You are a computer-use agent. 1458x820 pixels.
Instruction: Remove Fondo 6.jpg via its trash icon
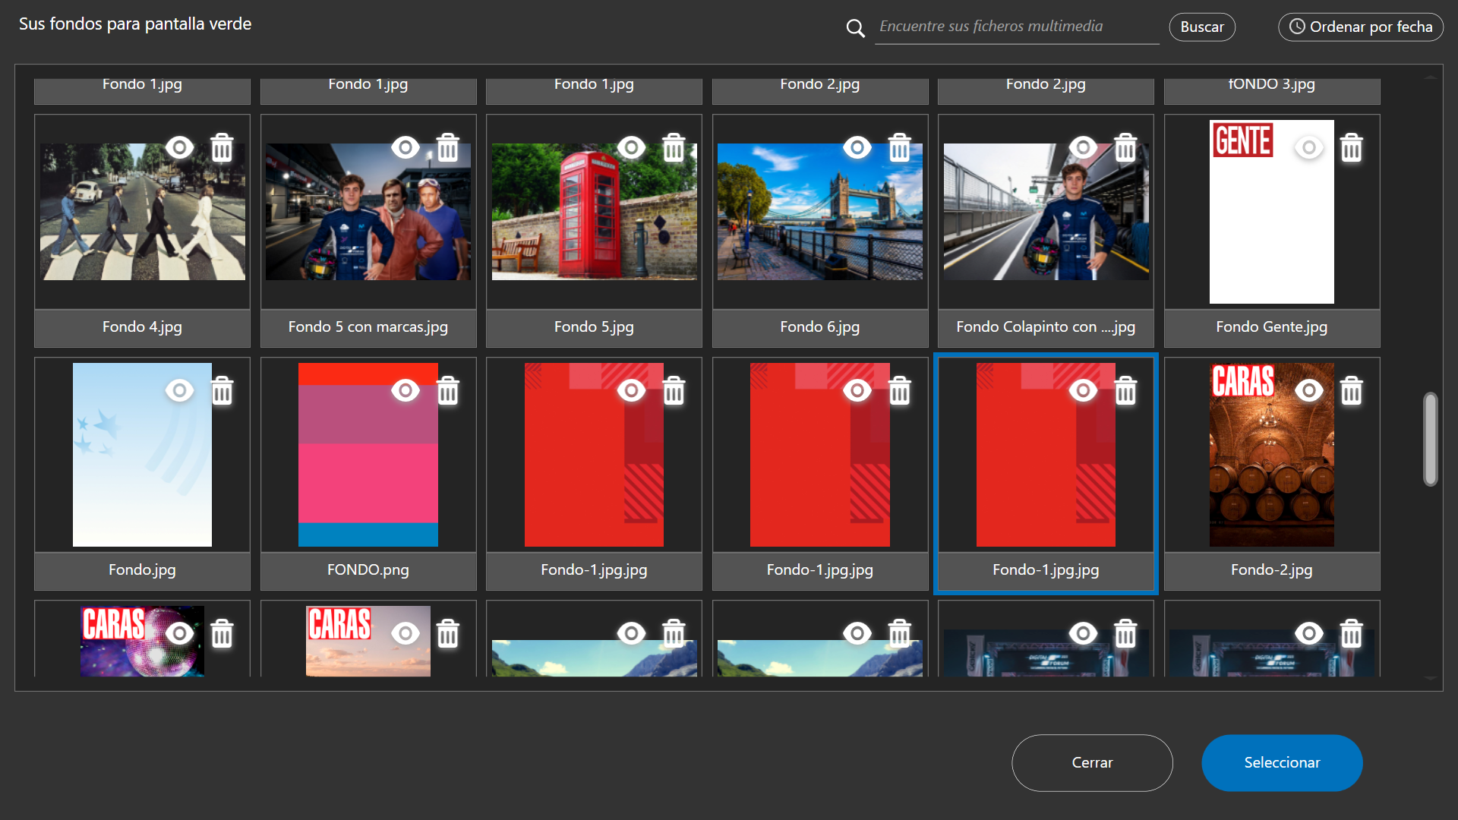[x=900, y=147]
